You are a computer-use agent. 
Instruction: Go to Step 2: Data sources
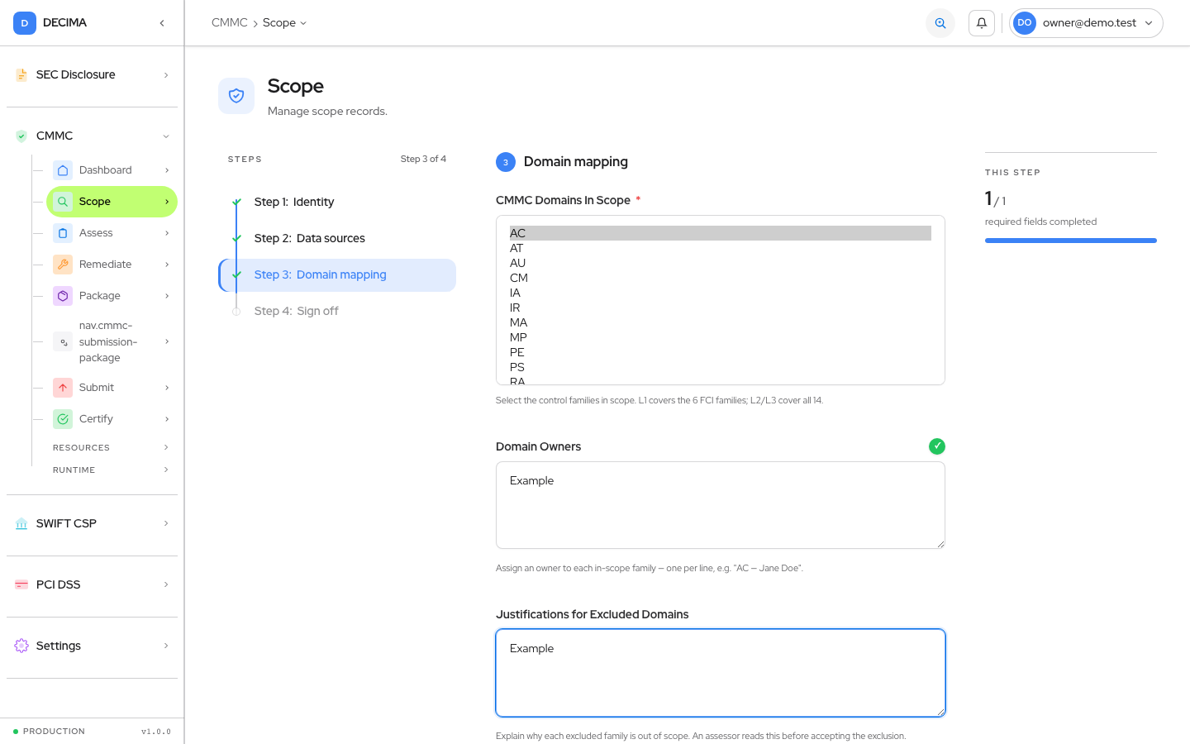point(337,239)
